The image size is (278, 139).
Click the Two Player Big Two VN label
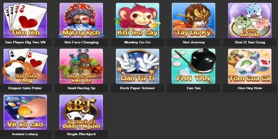click(x=25, y=42)
